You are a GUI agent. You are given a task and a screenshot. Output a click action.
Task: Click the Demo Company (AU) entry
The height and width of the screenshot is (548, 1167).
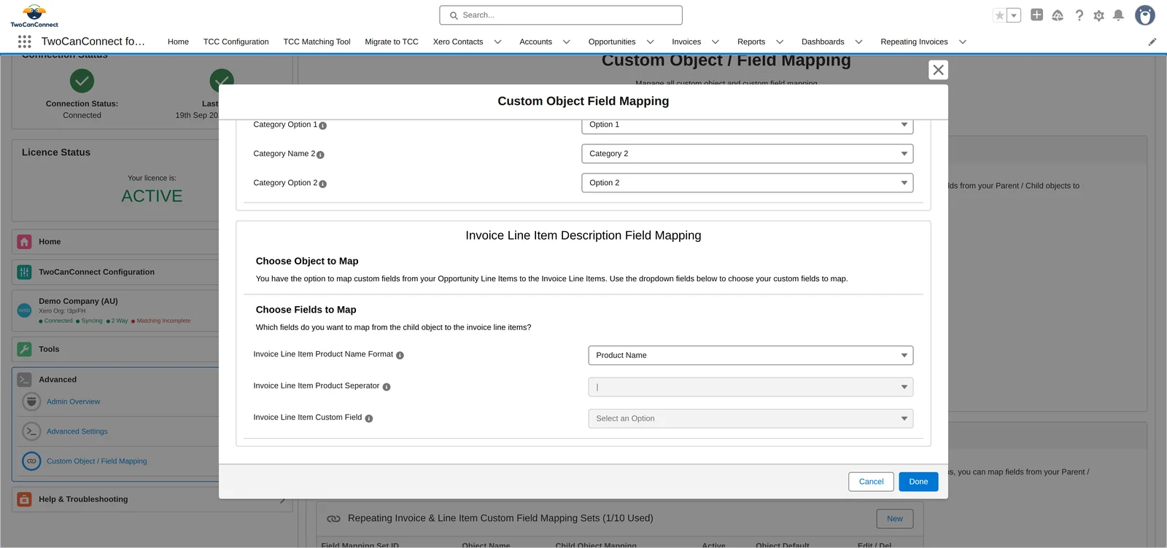coord(78,301)
